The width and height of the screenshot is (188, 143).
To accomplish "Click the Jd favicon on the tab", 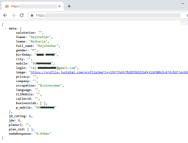I will point(7,6).
